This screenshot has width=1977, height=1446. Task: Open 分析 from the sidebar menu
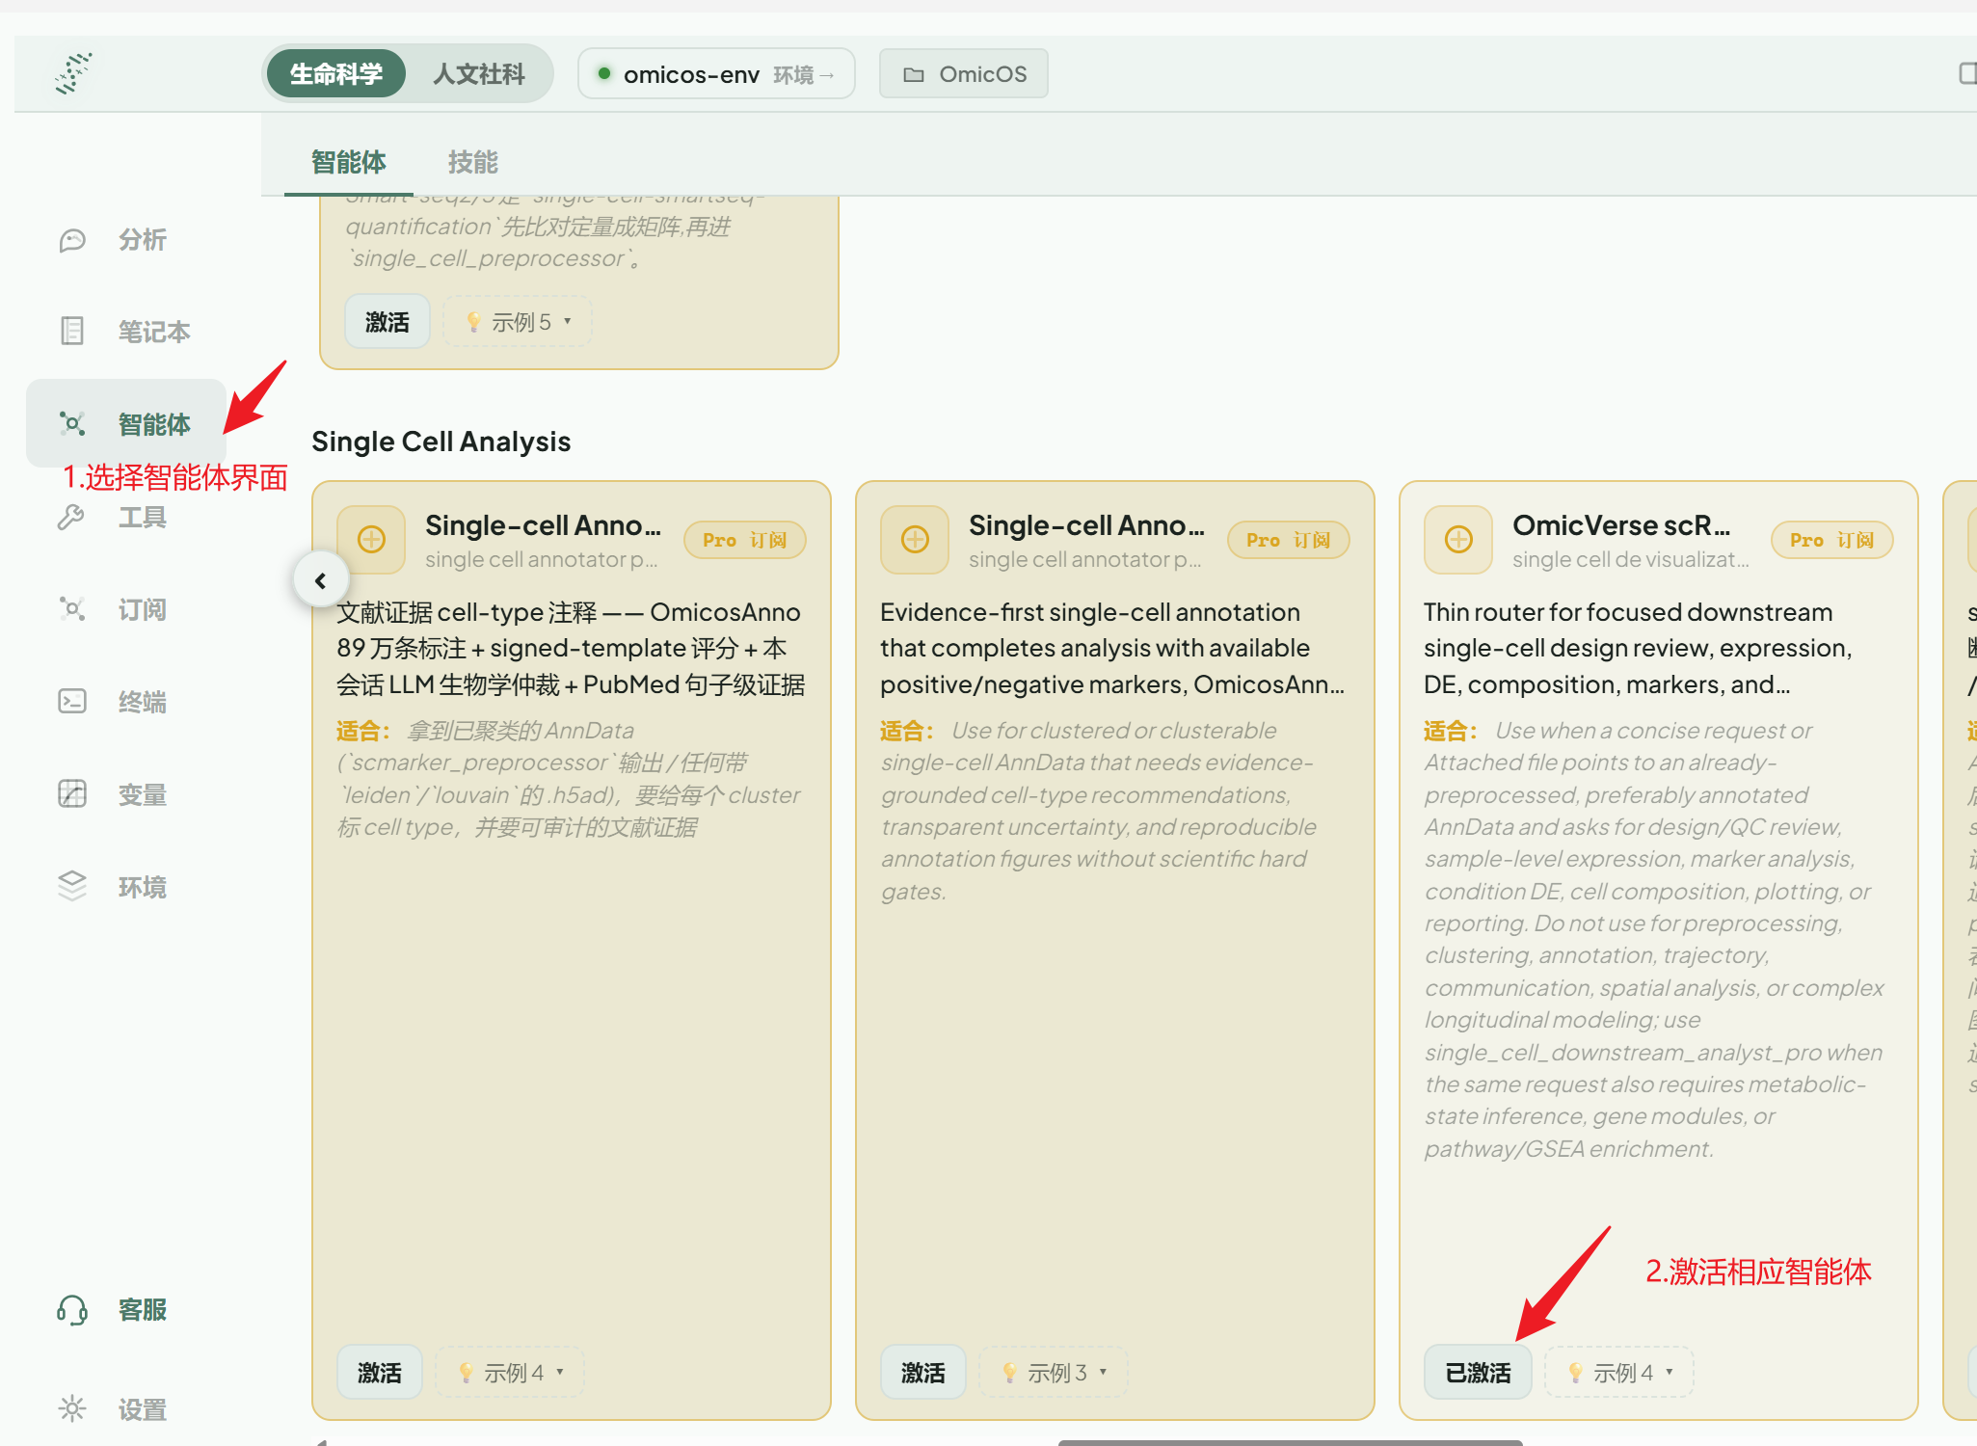(x=125, y=240)
